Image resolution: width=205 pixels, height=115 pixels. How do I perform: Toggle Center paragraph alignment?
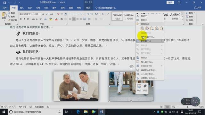coord(74,19)
